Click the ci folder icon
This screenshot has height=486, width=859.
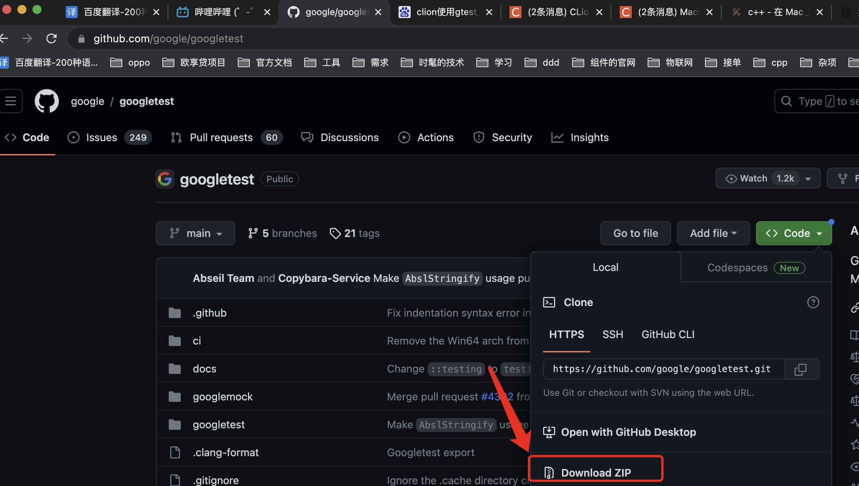[x=175, y=341]
